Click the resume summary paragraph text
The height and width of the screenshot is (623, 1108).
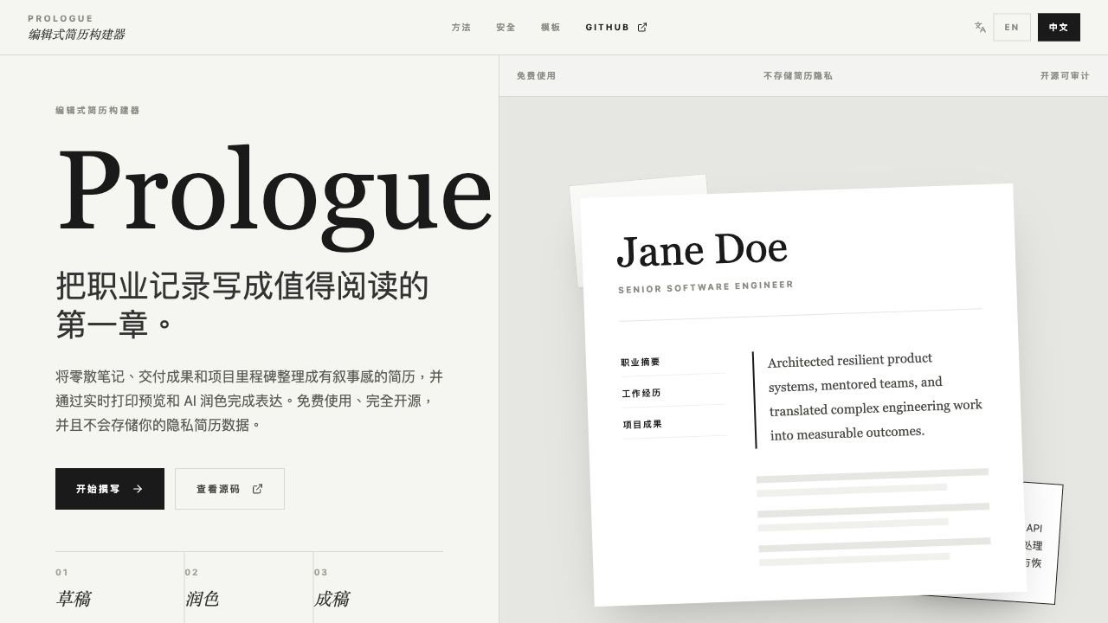(x=875, y=396)
